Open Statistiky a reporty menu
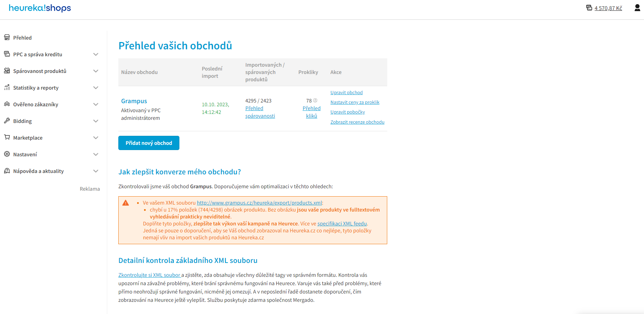644x314 pixels. 36,88
